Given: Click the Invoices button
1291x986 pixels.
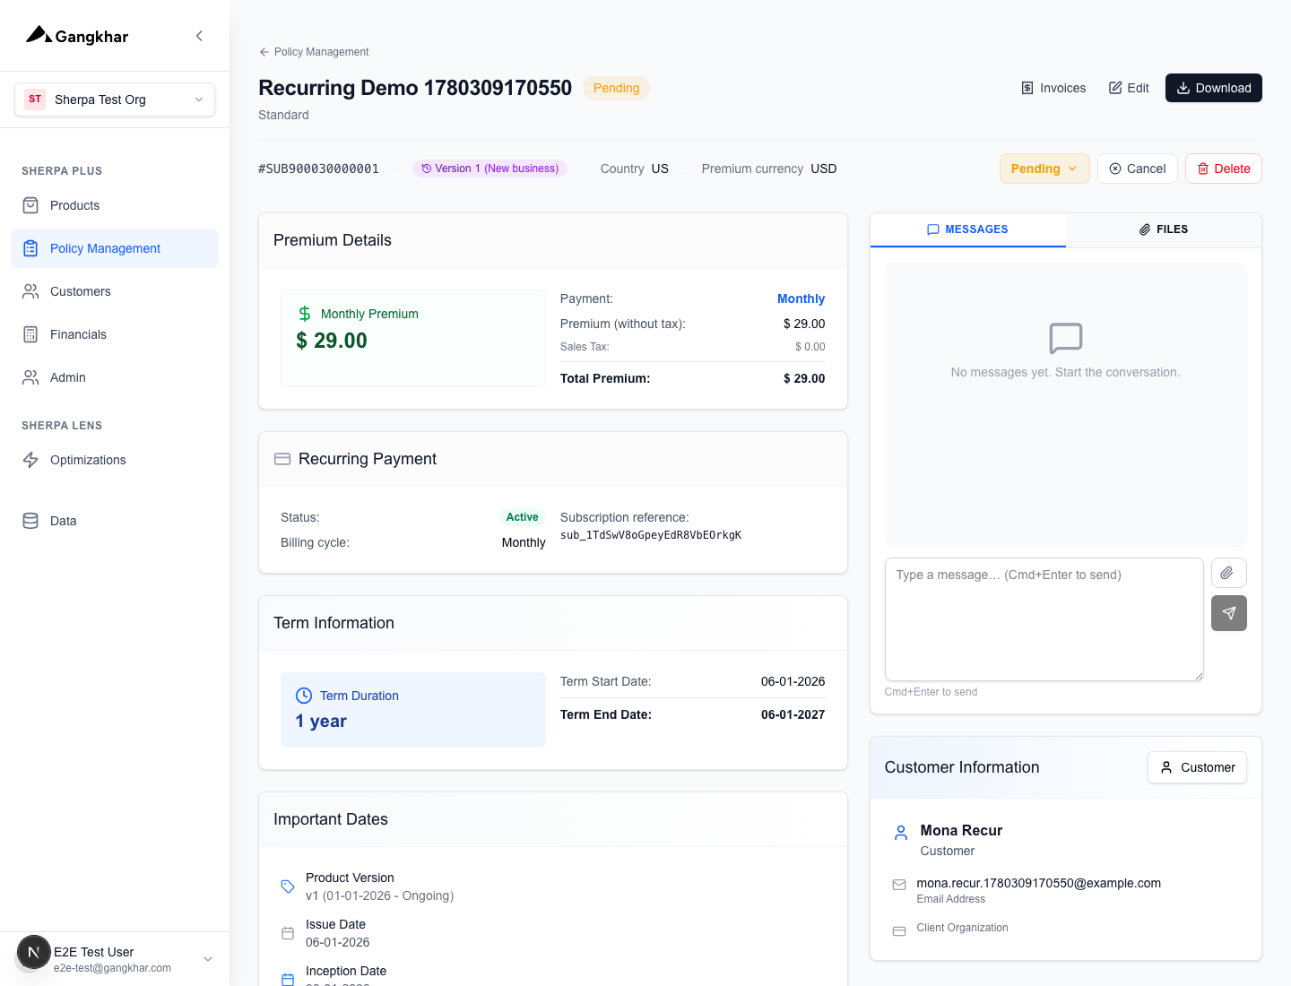Looking at the screenshot, I should (1053, 88).
